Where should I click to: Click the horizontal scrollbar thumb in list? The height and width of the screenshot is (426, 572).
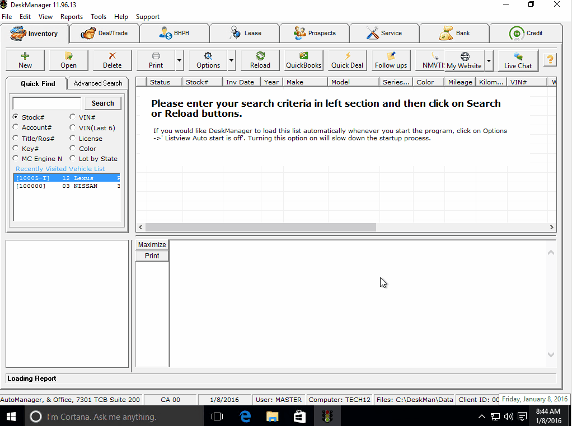260,227
